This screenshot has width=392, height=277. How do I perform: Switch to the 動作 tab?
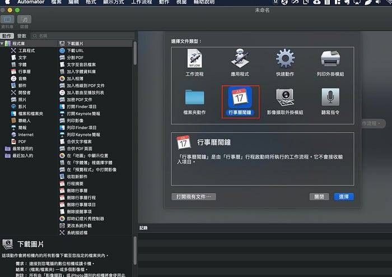click(7, 36)
